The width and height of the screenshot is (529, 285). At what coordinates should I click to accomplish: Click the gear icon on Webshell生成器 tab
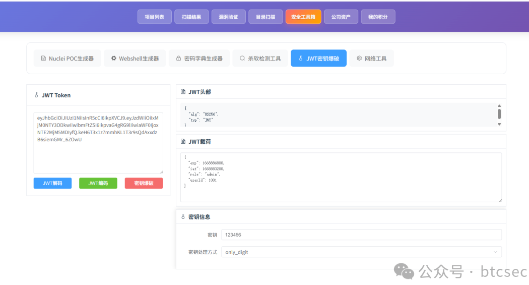click(x=114, y=59)
